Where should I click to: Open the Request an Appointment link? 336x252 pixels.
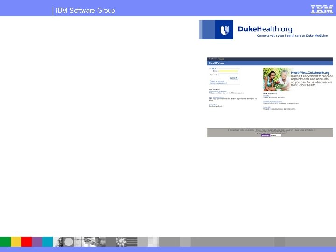click(x=273, y=101)
